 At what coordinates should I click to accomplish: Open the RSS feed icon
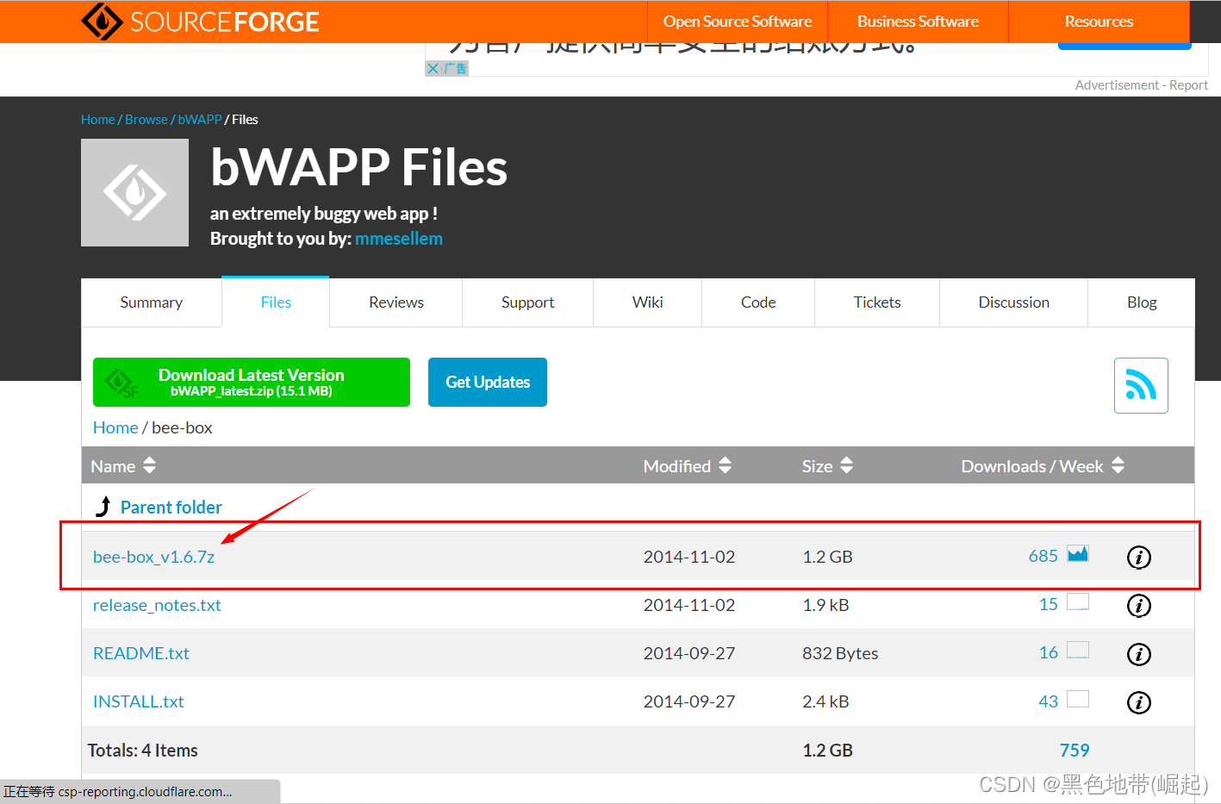coord(1141,385)
